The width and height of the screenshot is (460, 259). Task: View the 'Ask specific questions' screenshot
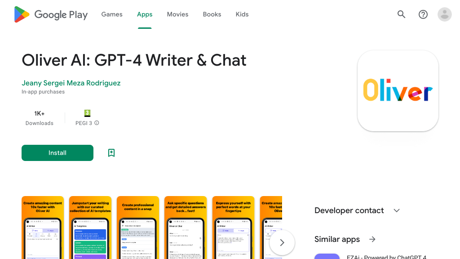click(186, 228)
